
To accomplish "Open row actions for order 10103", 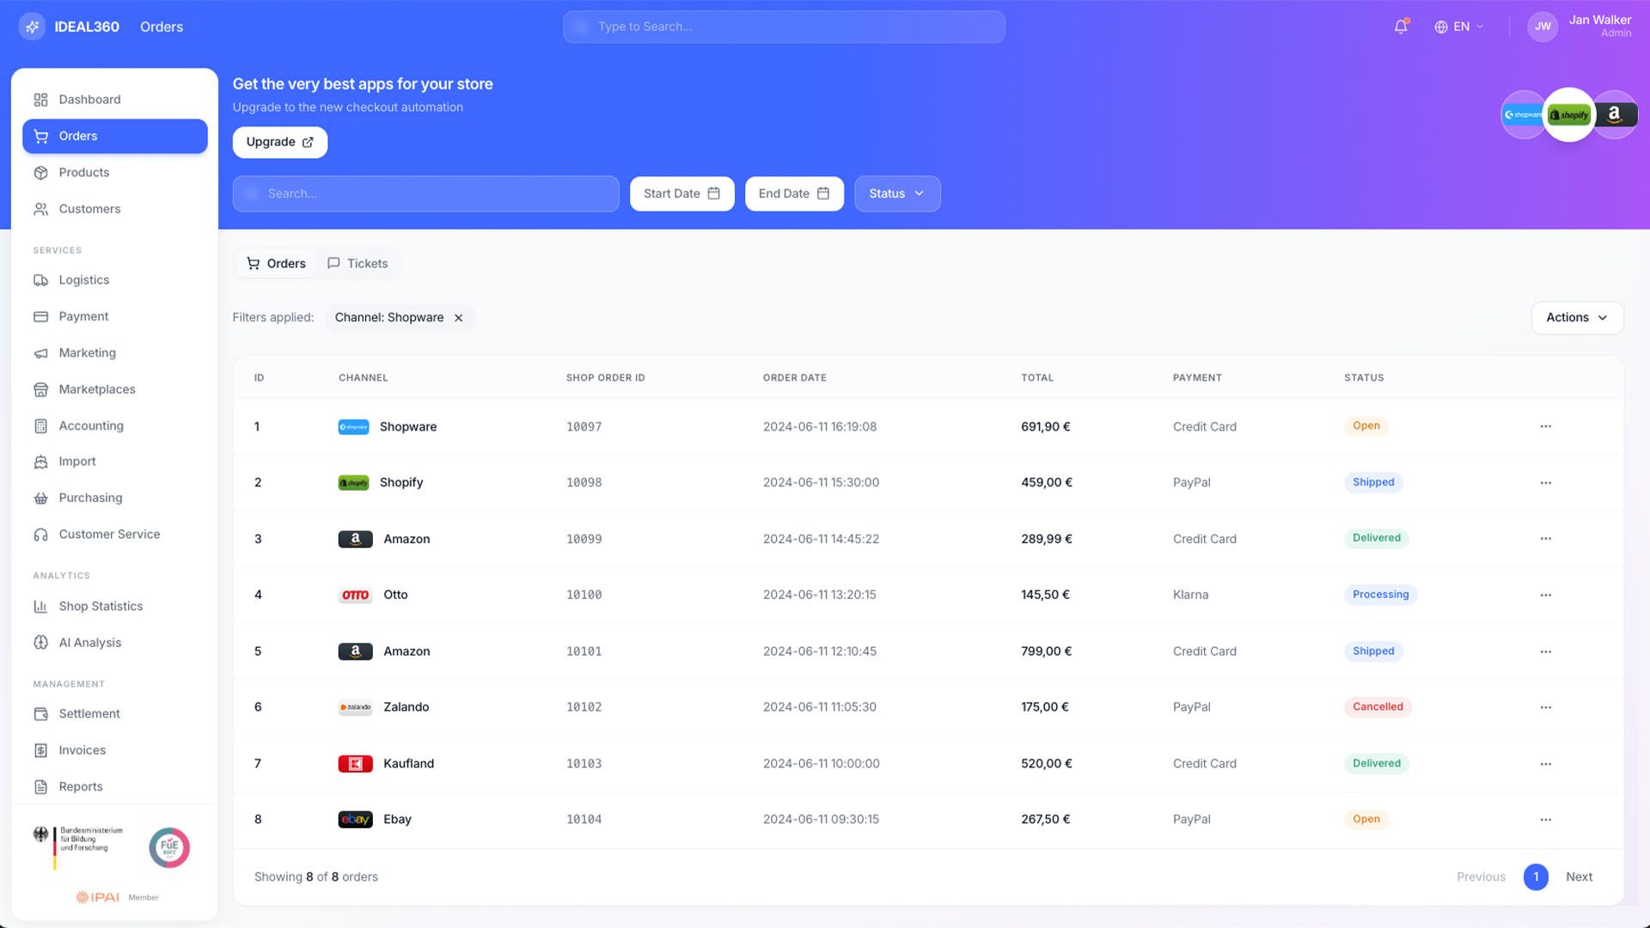I will coord(1545,764).
